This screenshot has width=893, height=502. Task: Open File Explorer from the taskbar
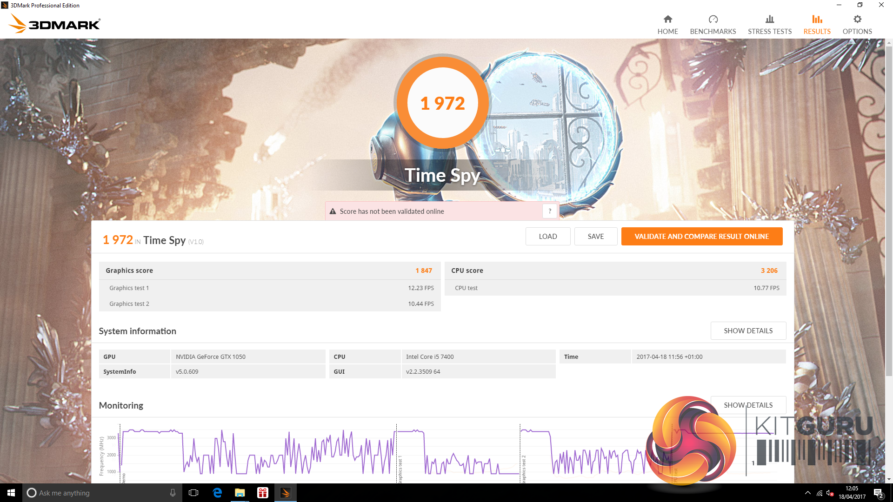coord(240,493)
